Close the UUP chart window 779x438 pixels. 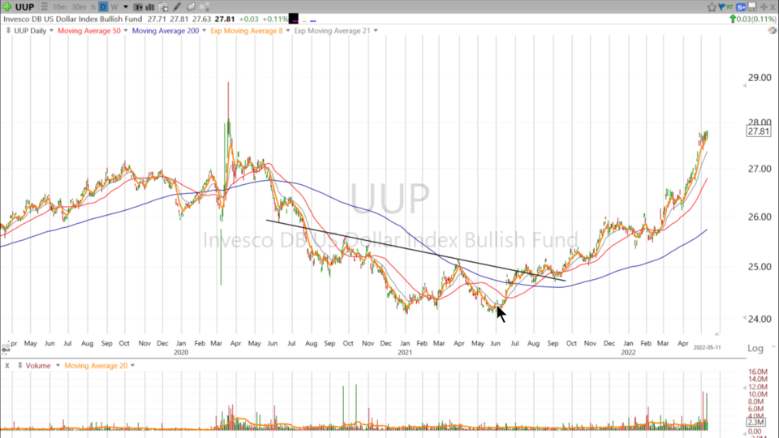[773, 7]
